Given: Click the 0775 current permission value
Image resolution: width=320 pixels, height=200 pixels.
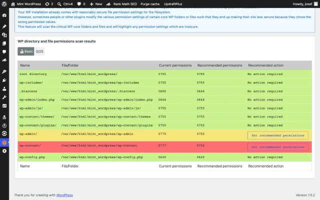Looking at the screenshot, I should pos(162,134).
